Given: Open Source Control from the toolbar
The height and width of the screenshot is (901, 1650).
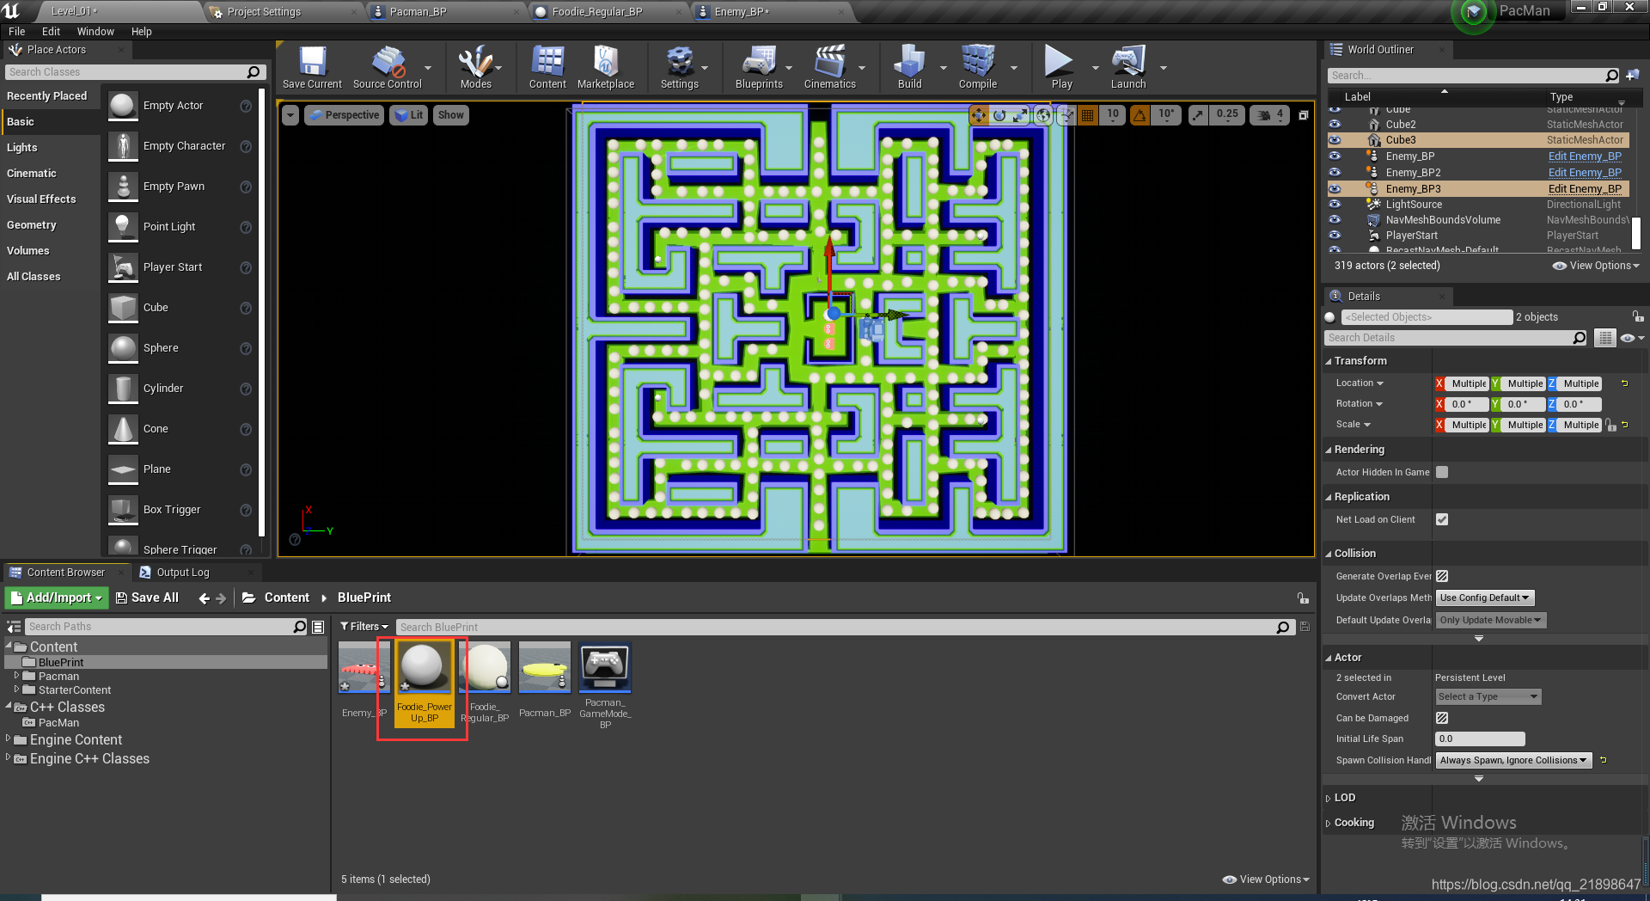Looking at the screenshot, I should tap(388, 68).
